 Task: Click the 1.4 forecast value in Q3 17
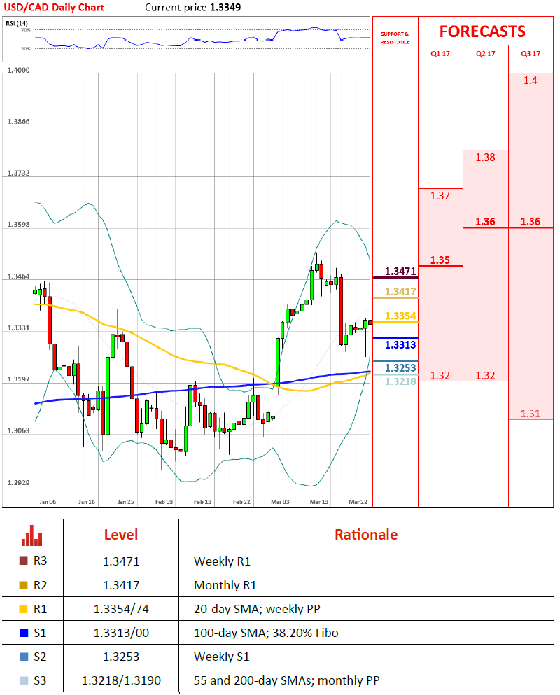pos(530,80)
